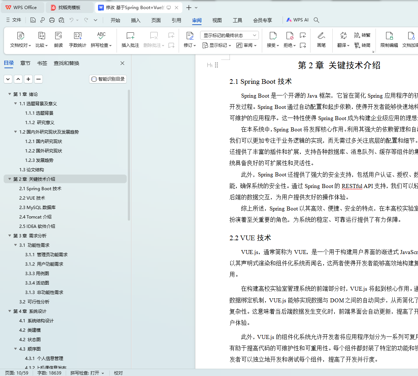This screenshot has height=376, width=418.
Task: Open the 拼写检查: 打开 status dropdown
Action: pyautogui.click(x=87, y=373)
